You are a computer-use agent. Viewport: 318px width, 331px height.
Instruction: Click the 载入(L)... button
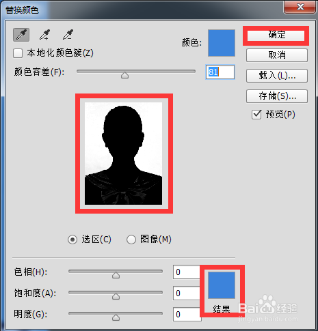click(277, 76)
